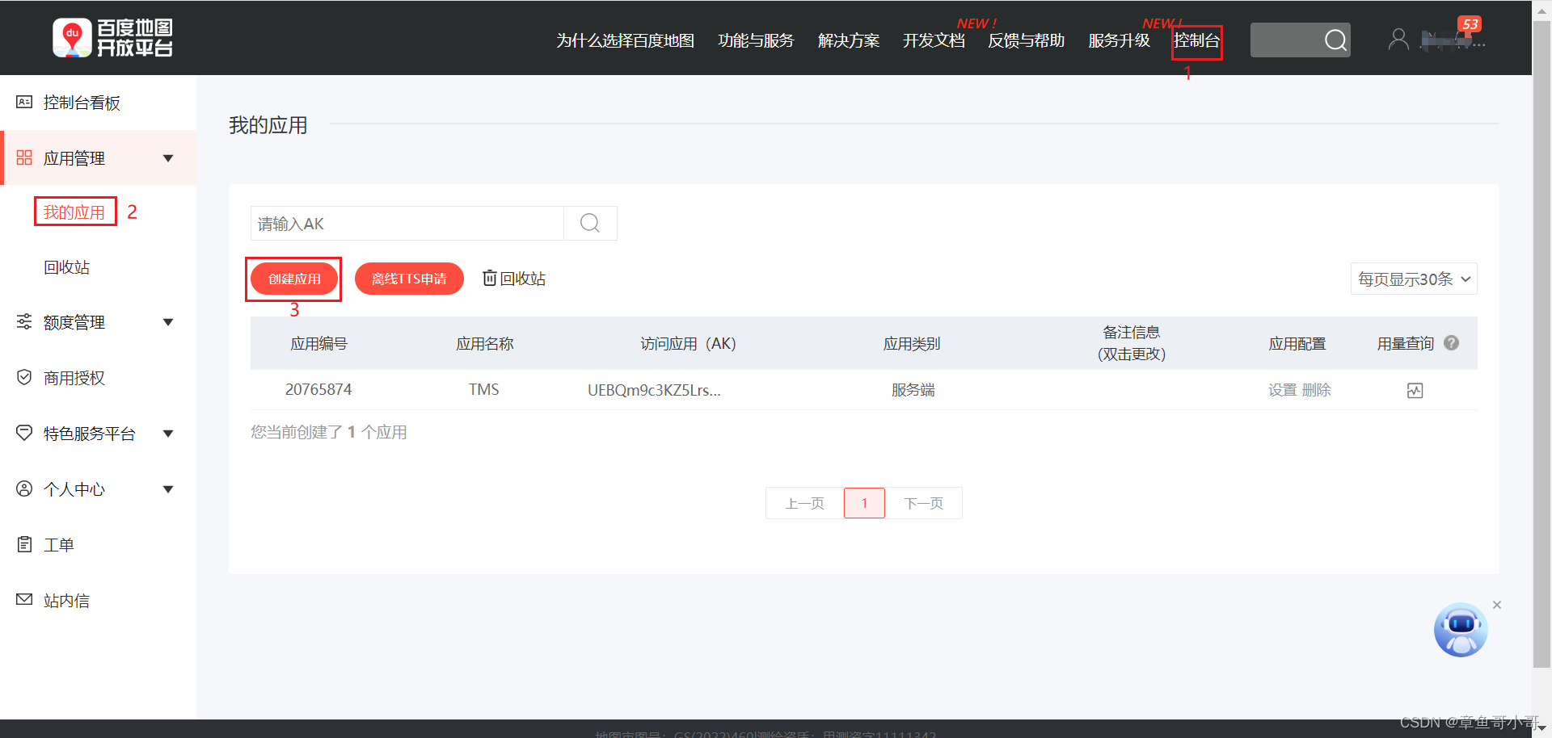This screenshot has width=1552, height=738.
Task: Go to 控制台 in top navigation
Action: (x=1196, y=40)
